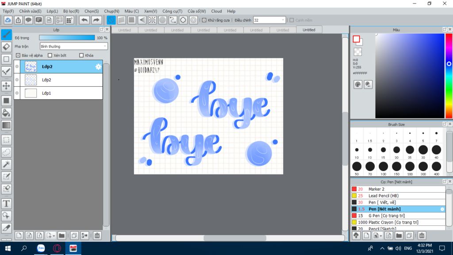Open the add-layer dropdown arrow in layer panel

tap(54, 236)
